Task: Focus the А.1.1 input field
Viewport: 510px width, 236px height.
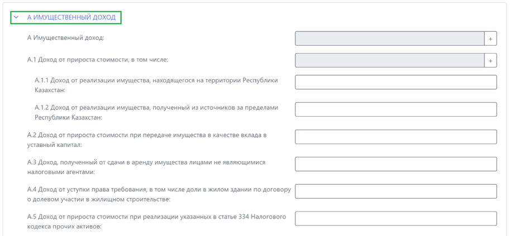Action: 395,82
